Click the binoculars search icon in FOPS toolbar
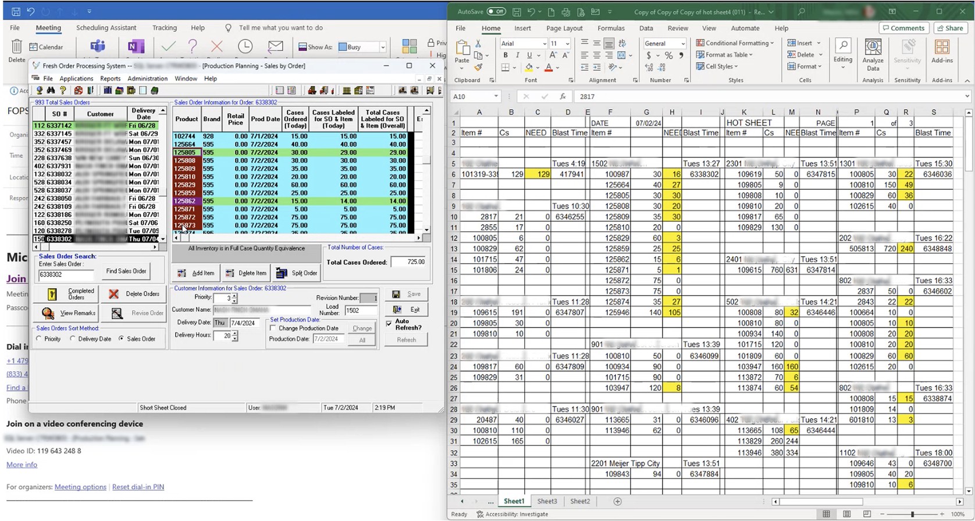 coord(51,91)
